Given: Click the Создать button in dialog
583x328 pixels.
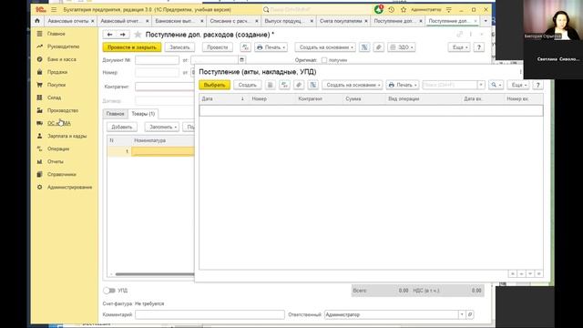Looking at the screenshot, I should (247, 85).
